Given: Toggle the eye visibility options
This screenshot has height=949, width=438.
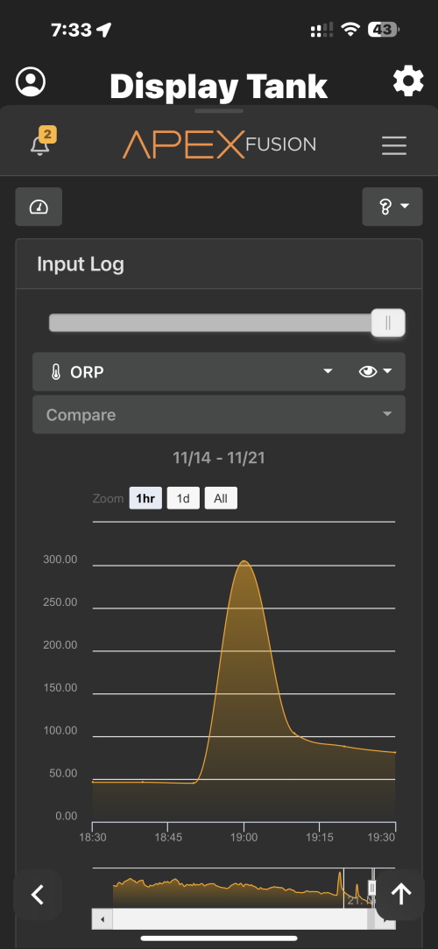Looking at the screenshot, I should (x=375, y=371).
